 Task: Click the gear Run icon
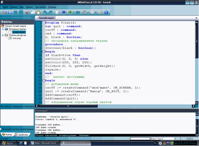(x=92, y=12)
